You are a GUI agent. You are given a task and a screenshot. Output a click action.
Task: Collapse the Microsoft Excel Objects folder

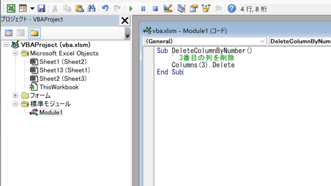[x=16, y=53]
